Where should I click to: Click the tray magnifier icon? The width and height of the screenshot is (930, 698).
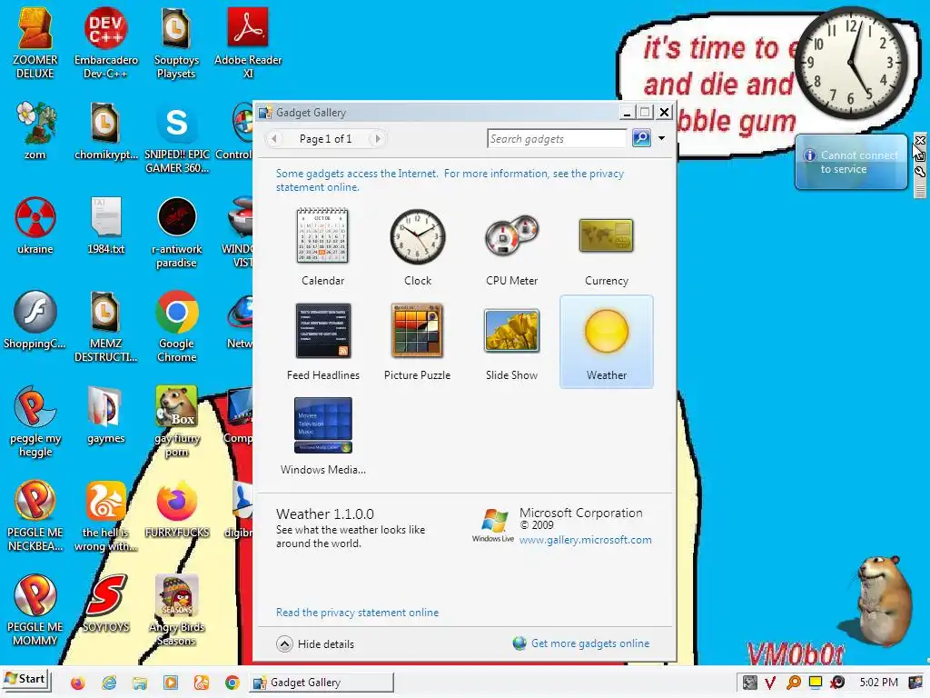pos(794,683)
